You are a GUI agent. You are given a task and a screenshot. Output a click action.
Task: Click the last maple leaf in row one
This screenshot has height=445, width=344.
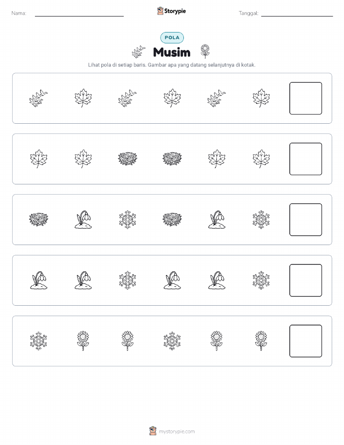(x=261, y=98)
